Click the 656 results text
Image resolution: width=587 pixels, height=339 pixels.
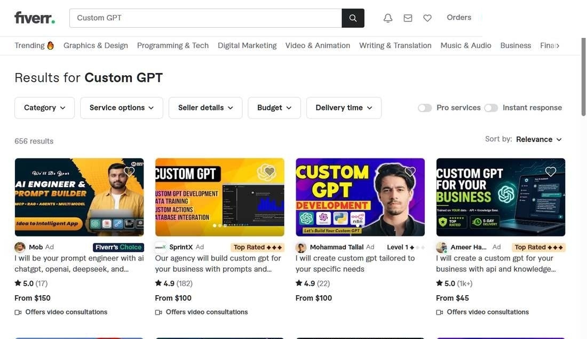click(34, 141)
